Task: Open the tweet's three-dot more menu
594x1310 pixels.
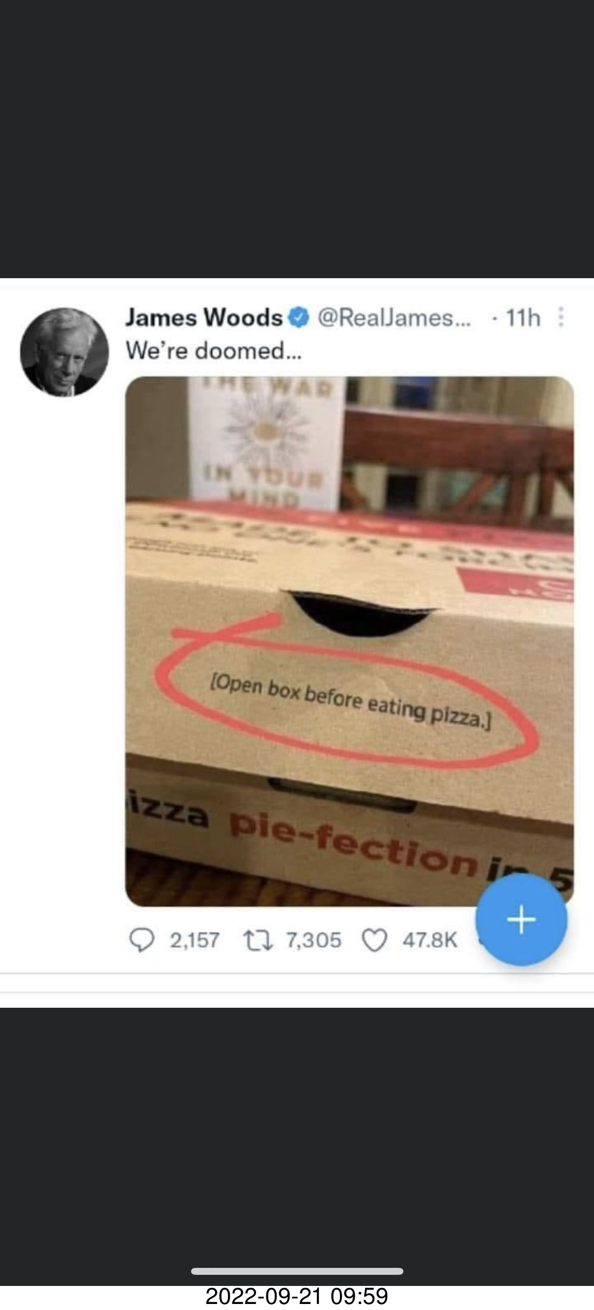Action: 561,318
